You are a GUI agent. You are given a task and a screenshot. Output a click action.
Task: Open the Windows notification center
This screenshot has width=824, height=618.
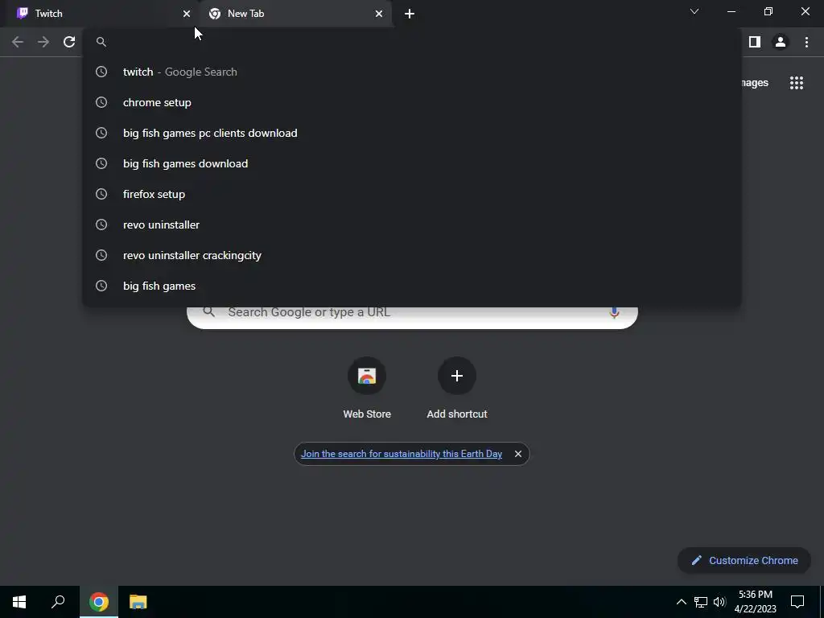797,602
